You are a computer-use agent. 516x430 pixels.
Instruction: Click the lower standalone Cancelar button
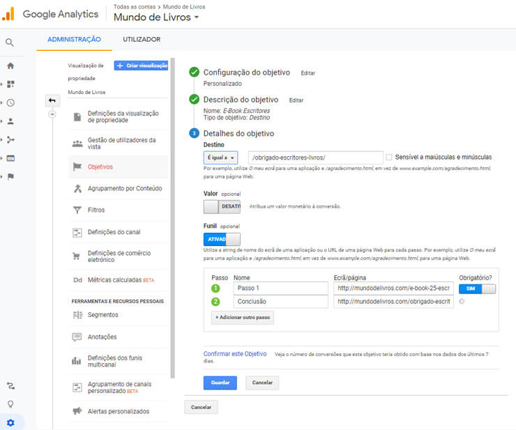click(x=201, y=407)
